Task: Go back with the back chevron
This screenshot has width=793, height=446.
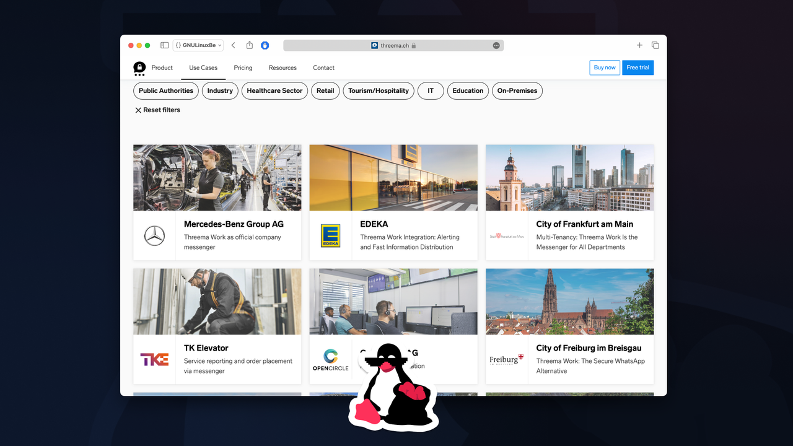Action: (234, 45)
